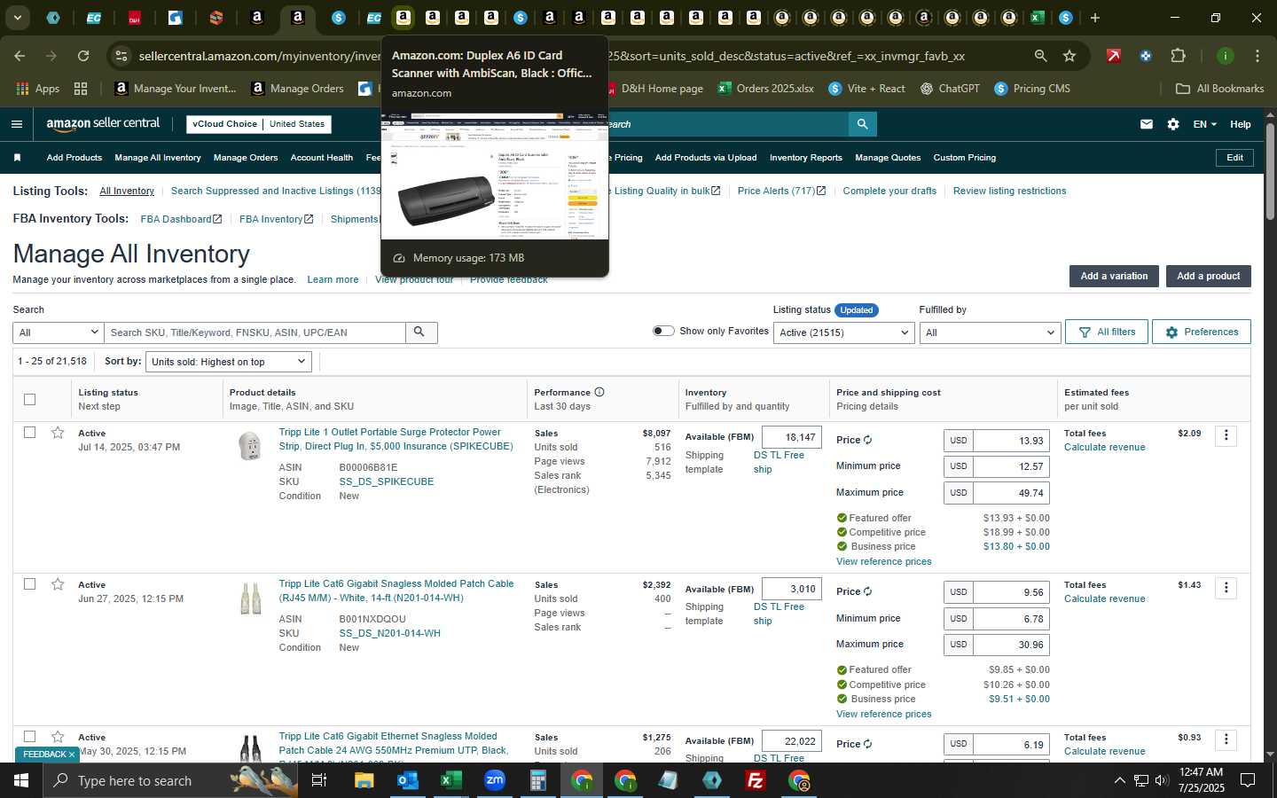Viewport: 1277px width, 798px height.
Task: Open the Chrome profile avatar
Action: click(1226, 56)
